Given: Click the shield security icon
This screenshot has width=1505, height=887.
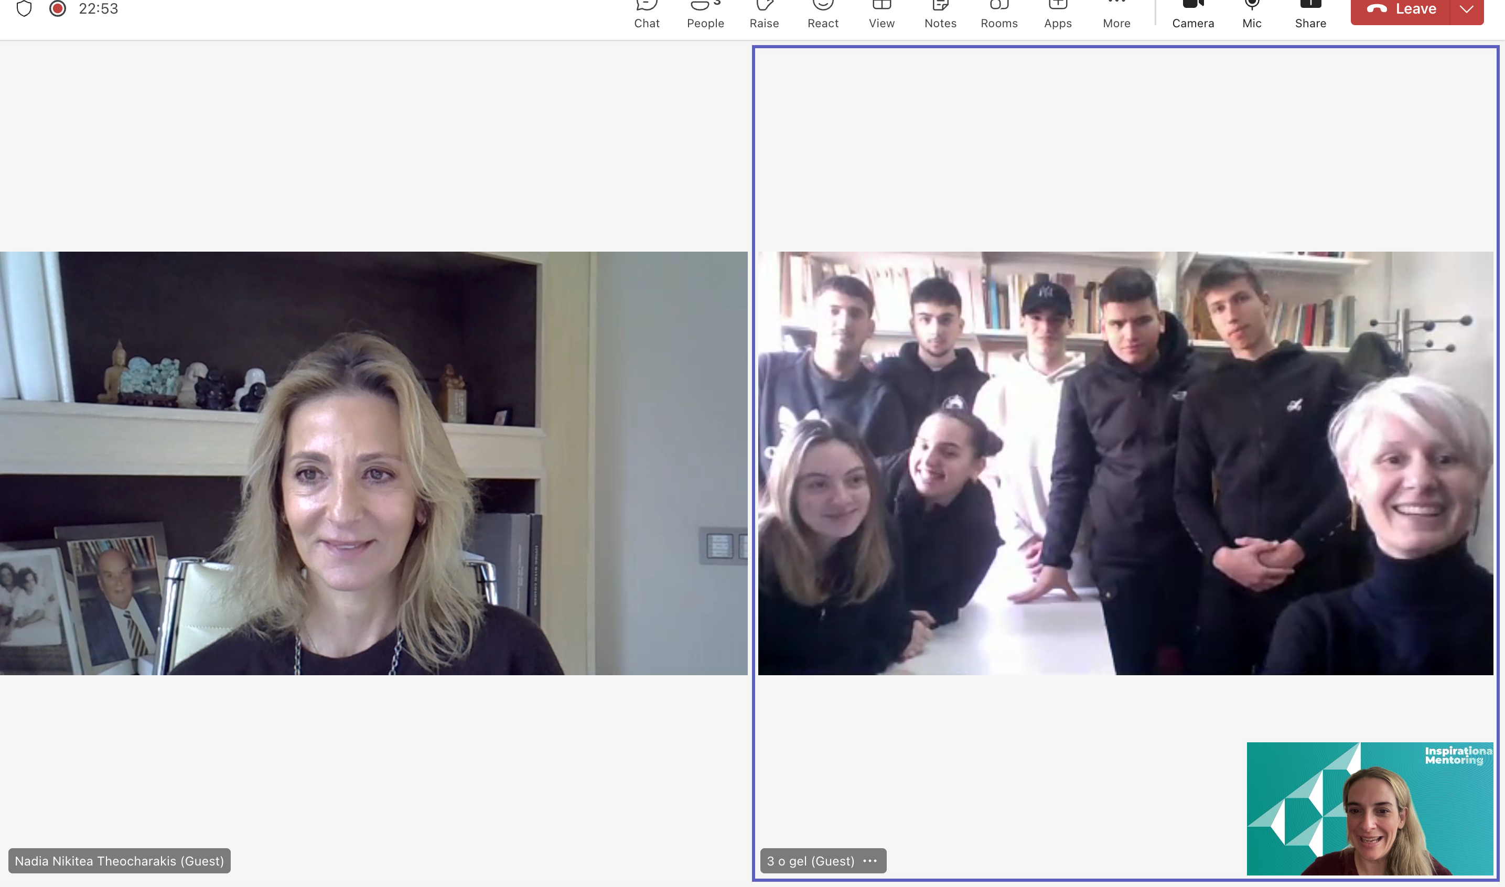Looking at the screenshot, I should (x=24, y=8).
